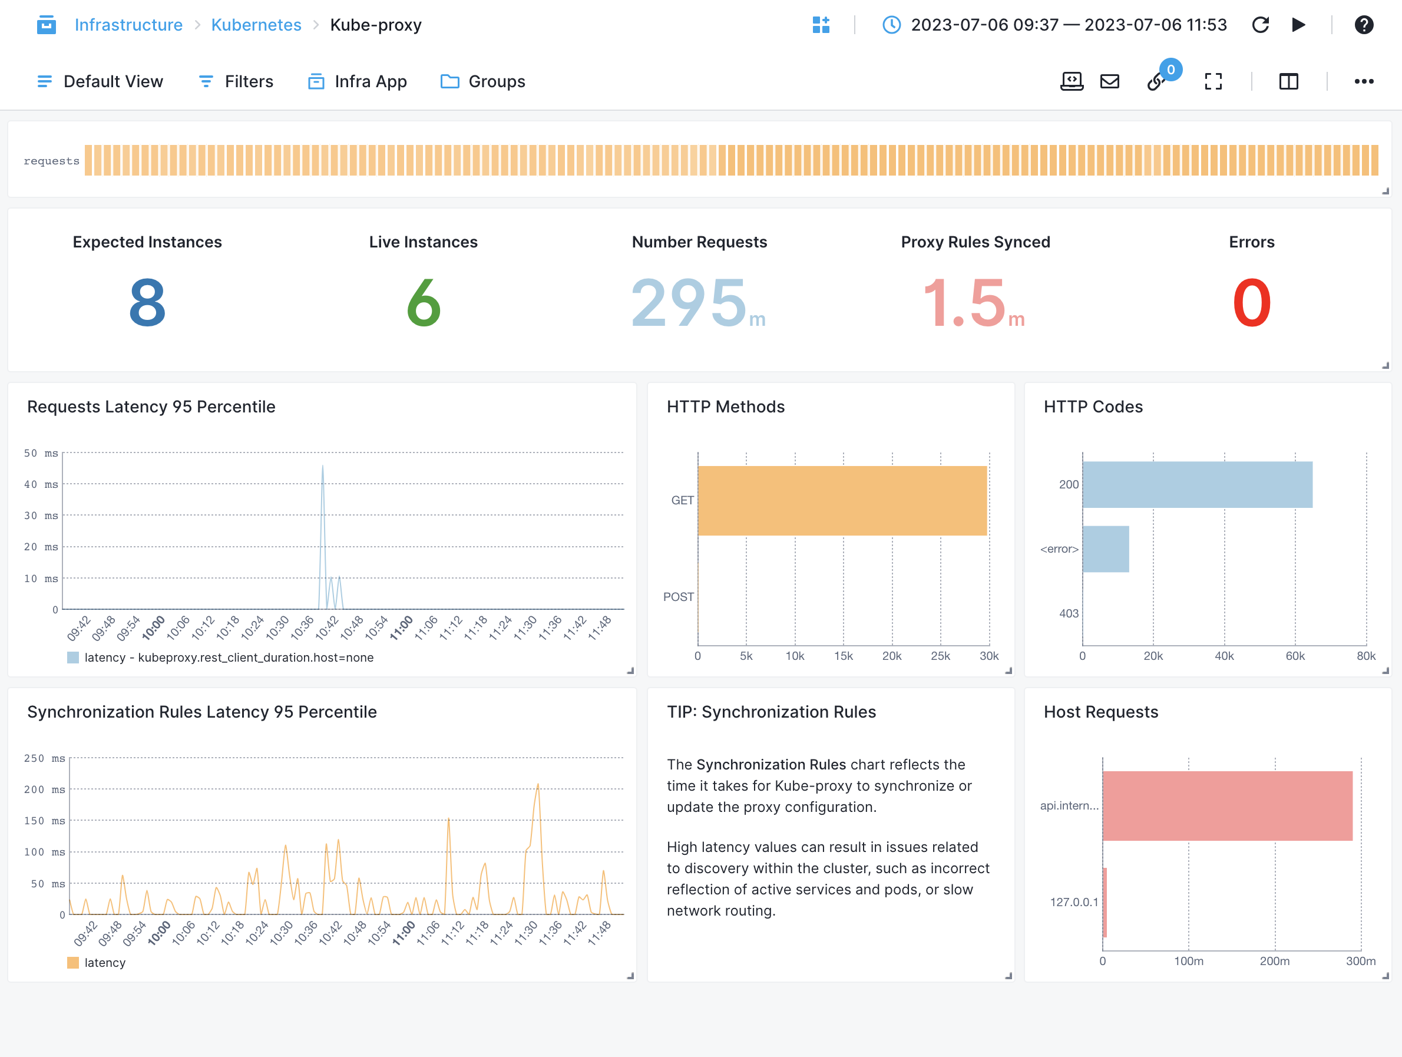Open the Infrastructure home icon
This screenshot has width=1402, height=1057.
point(47,25)
